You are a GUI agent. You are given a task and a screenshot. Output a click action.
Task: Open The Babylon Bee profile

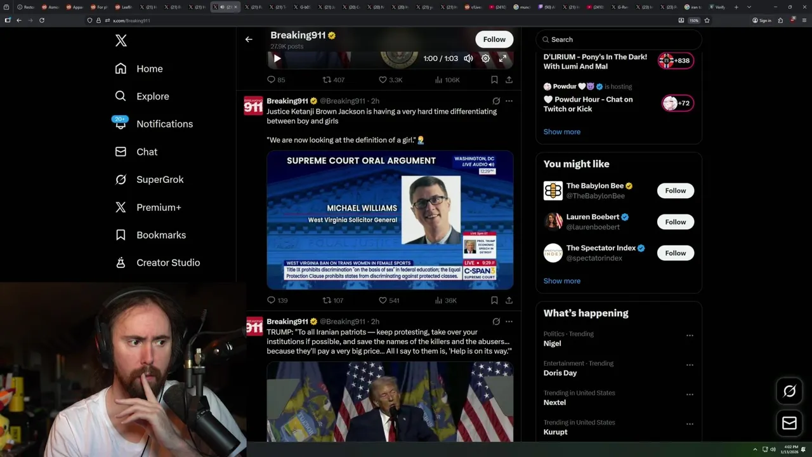[x=595, y=186]
